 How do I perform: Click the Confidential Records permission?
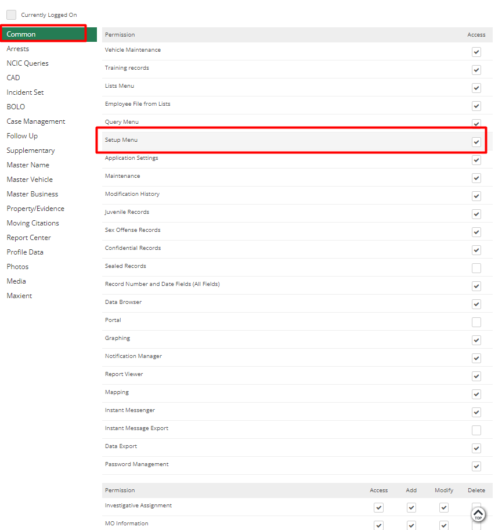(x=133, y=248)
